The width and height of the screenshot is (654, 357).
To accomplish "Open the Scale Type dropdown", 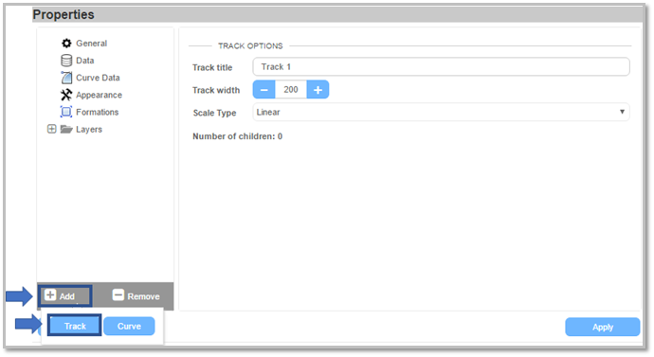I will click(441, 112).
